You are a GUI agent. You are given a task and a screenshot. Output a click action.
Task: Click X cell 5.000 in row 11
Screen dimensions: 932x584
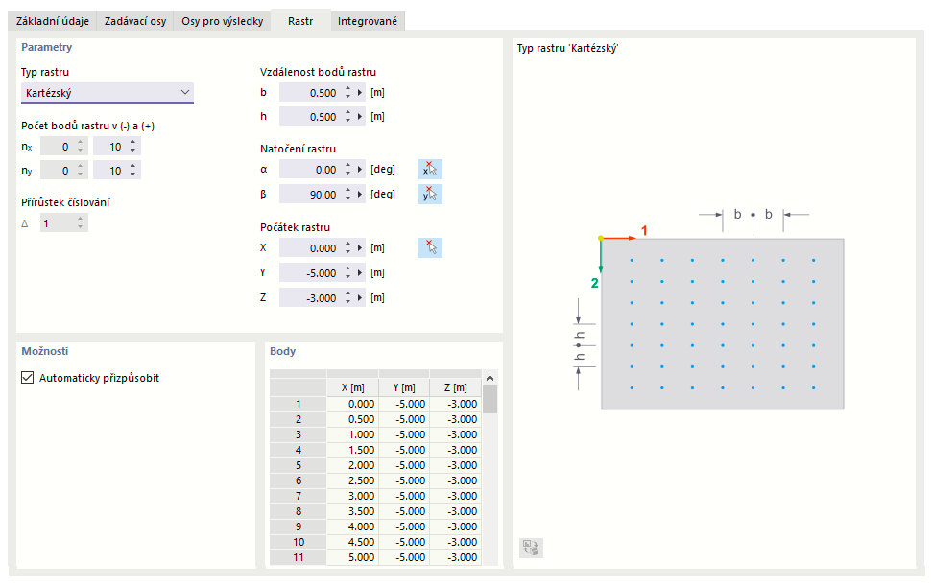352,557
